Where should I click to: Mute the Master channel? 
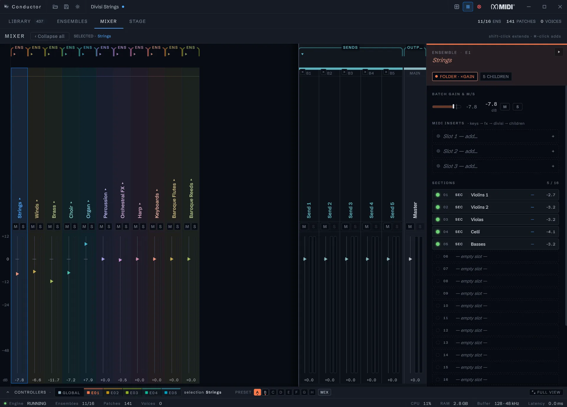pyautogui.click(x=410, y=227)
